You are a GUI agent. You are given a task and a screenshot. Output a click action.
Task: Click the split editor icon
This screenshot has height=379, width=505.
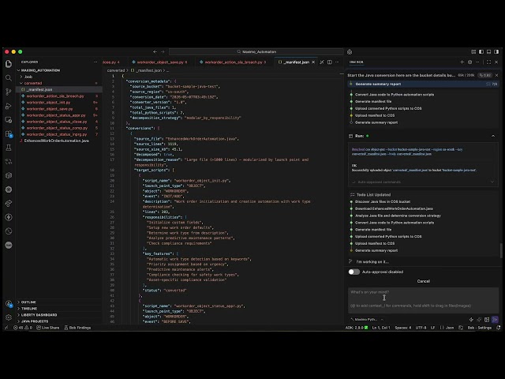point(330,62)
